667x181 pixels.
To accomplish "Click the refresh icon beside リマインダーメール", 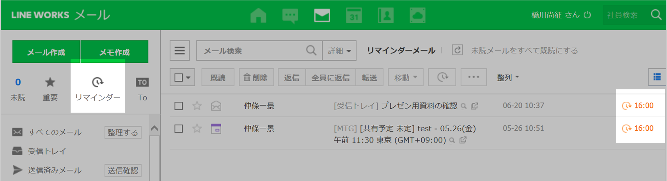I will click(457, 50).
